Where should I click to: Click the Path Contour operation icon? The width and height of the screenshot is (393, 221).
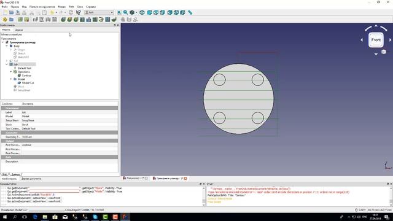pos(63,20)
